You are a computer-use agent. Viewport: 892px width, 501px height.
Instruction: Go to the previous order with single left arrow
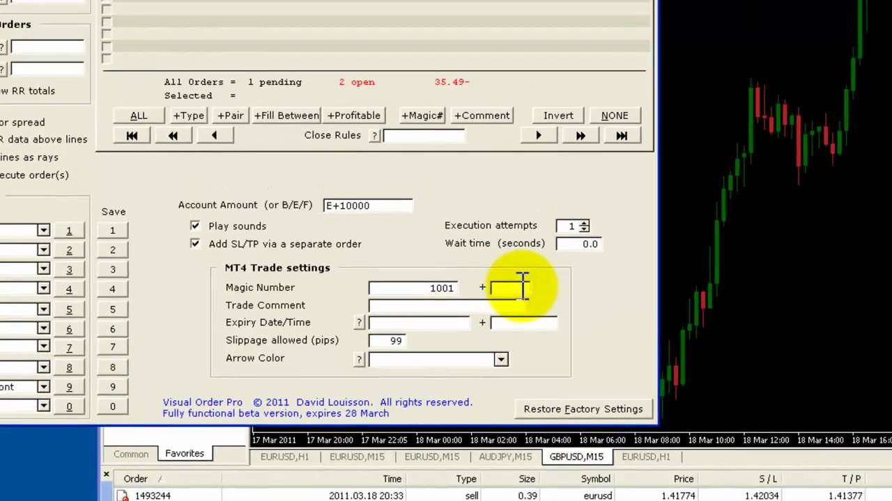tap(214, 136)
